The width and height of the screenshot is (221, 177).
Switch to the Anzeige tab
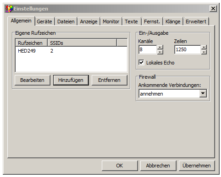(x=88, y=21)
